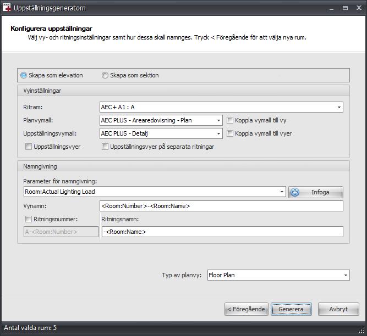Click the Antal valda rum: 5 status text
Image resolution: width=367 pixels, height=336 pixels.
tap(30, 328)
